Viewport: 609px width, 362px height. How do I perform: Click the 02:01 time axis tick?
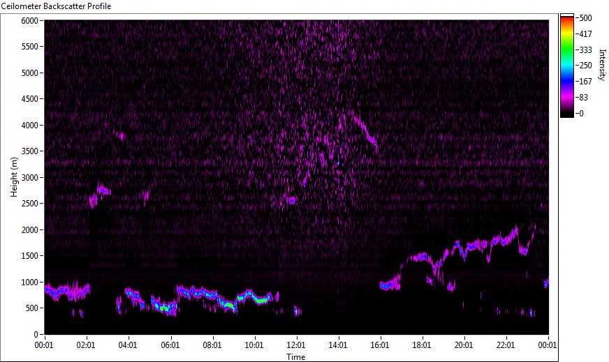[86, 345]
